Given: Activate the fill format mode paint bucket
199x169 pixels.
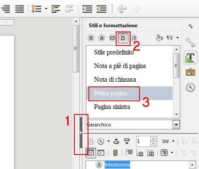Looking at the screenshot, I should click(x=159, y=38).
